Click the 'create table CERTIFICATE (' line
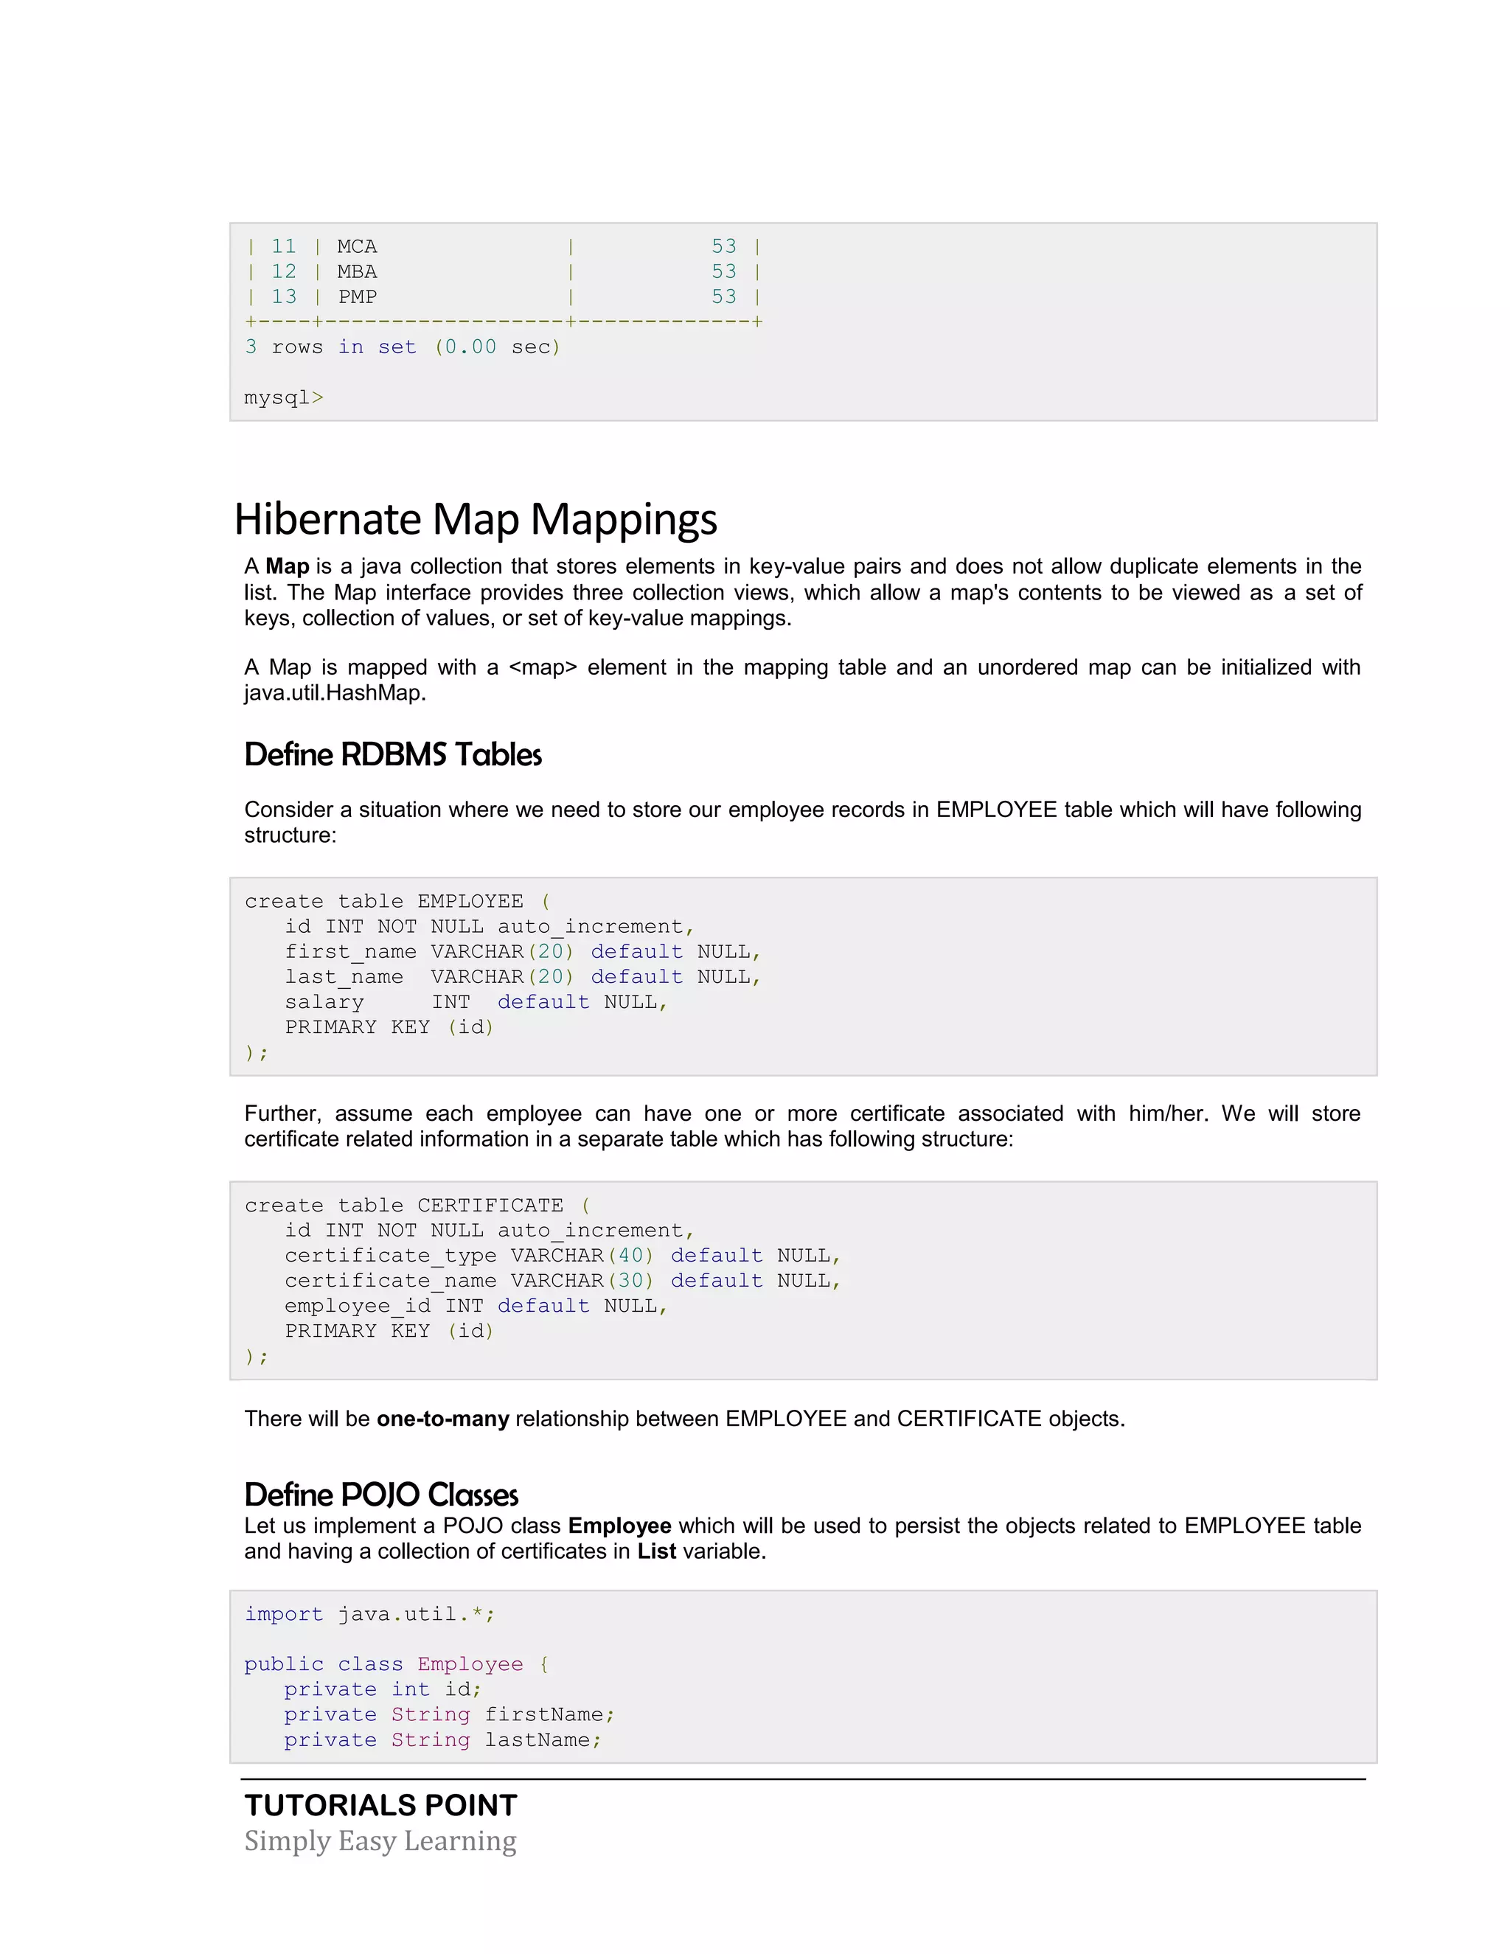1510x1954 pixels. tap(418, 1205)
